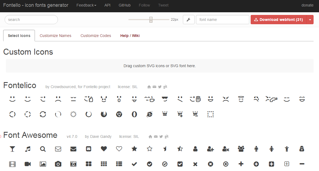
Task: Select the solid star icon
Action: [x=134, y=149]
